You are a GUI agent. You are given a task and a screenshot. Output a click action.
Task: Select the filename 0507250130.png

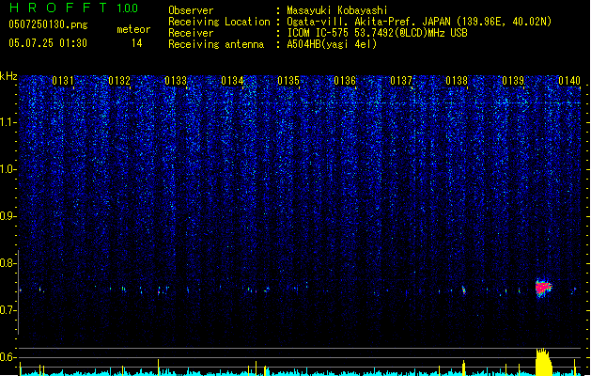48,24
